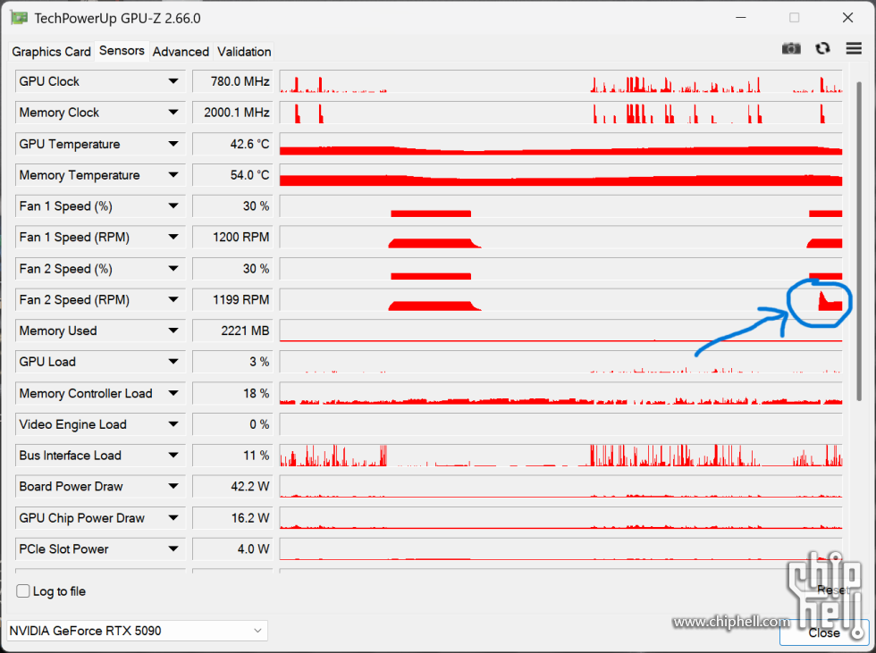This screenshot has height=653, width=876.
Task: Click the Bus Interface Load value 11 %
Action: click(232, 456)
